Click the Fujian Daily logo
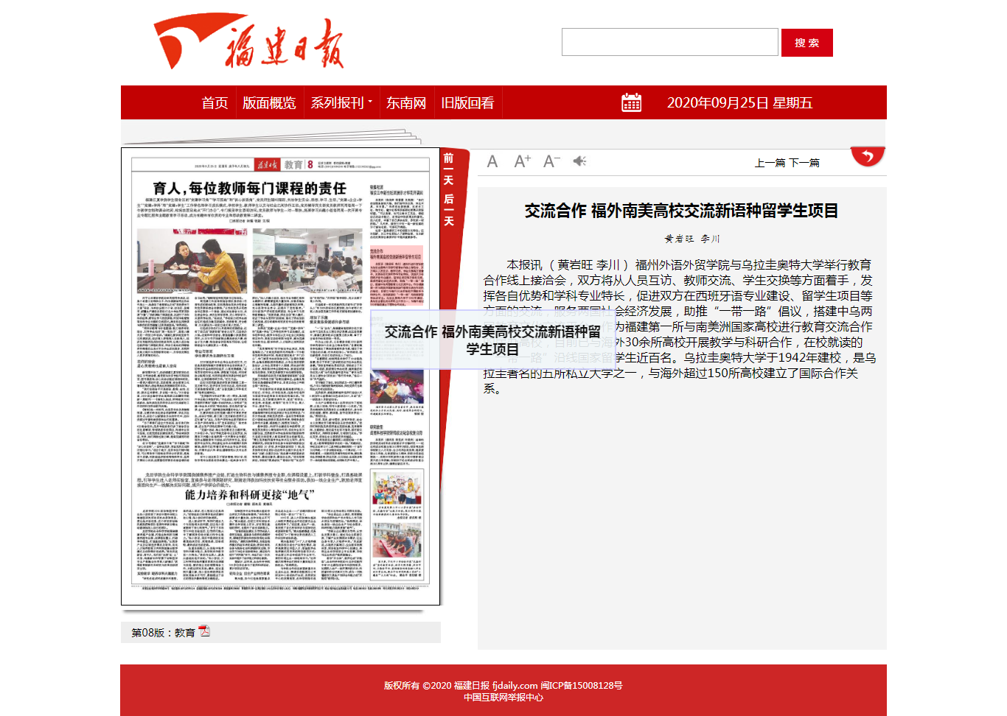Viewport: 1007px width, 716px height. tap(248, 42)
